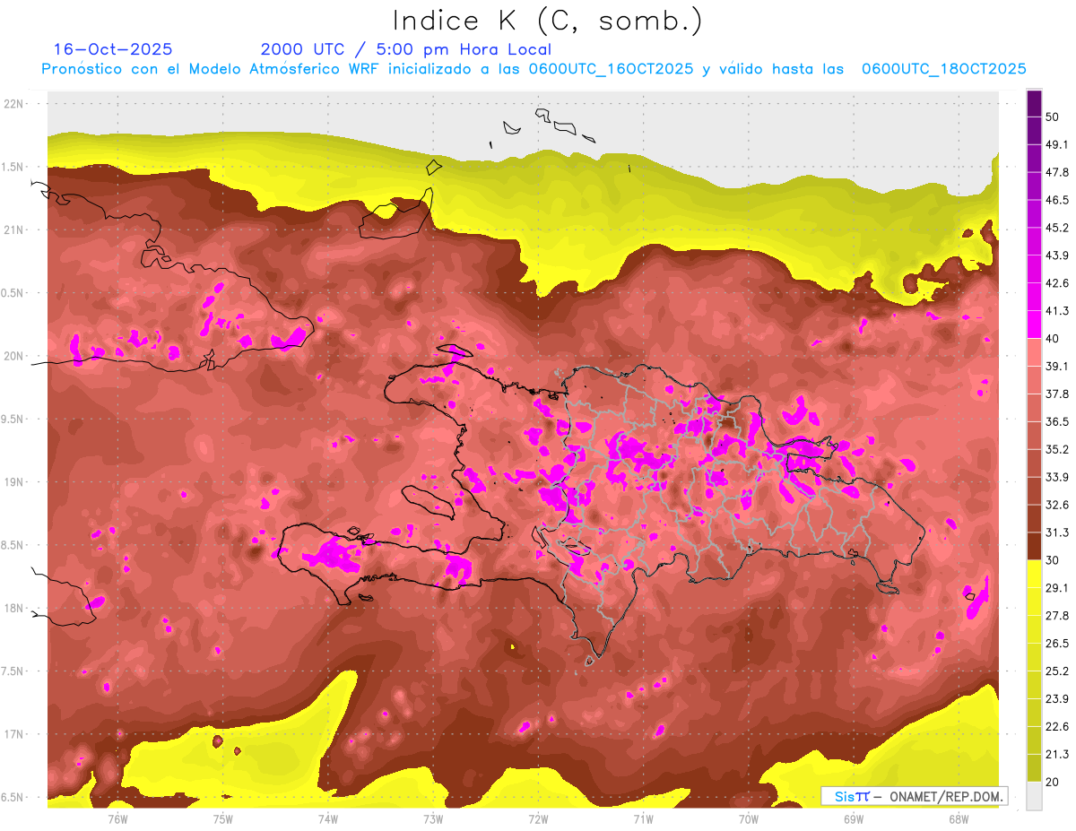Click the legend value '25.2'
This screenshot has height=831, width=1076.
(x=1056, y=671)
